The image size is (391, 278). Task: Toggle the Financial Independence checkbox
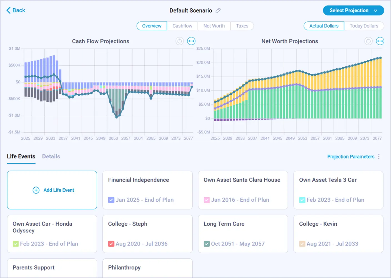coord(111,200)
